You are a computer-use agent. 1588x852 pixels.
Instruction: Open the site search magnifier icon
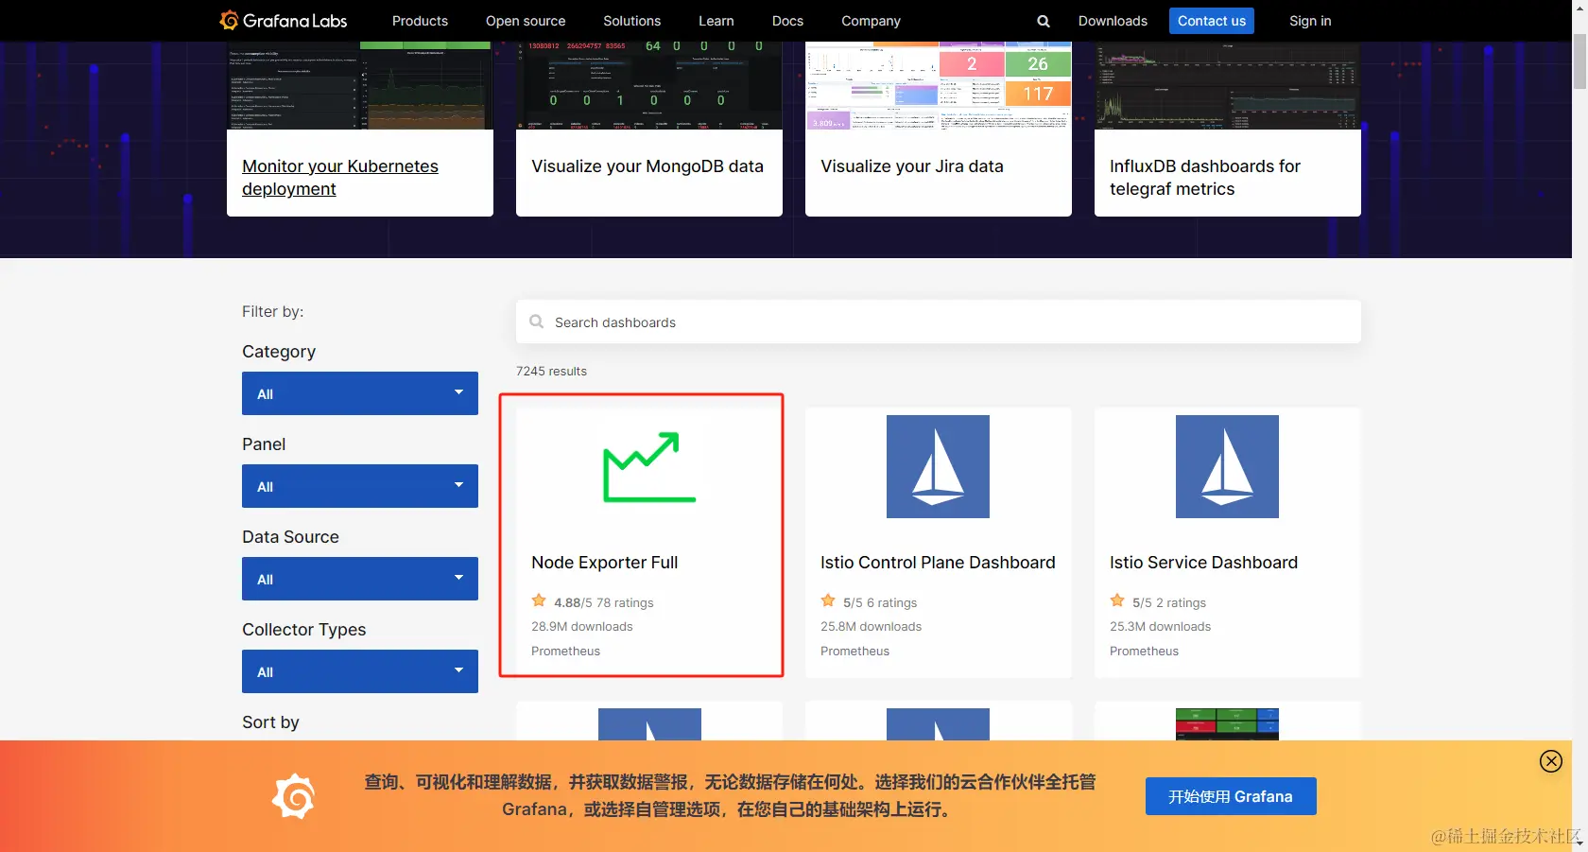point(1044,21)
